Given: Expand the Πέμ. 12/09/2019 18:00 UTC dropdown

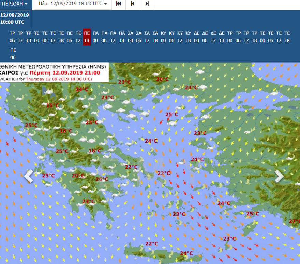Looking at the screenshot, I should point(73,4).
